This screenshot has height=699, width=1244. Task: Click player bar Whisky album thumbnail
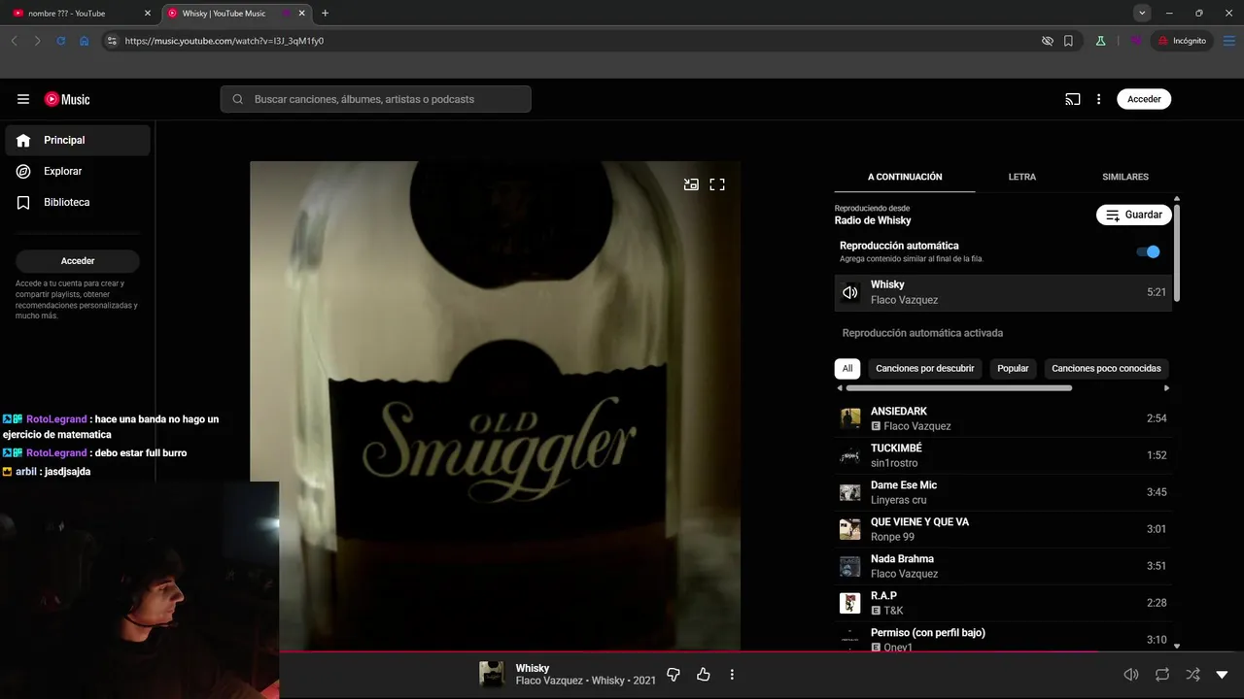click(492, 675)
